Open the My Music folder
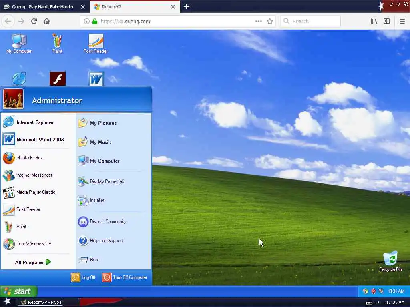This screenshot has height=307, width=410. (x=114, y=142)
